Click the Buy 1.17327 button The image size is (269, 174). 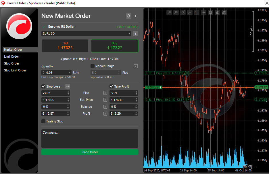115,46
